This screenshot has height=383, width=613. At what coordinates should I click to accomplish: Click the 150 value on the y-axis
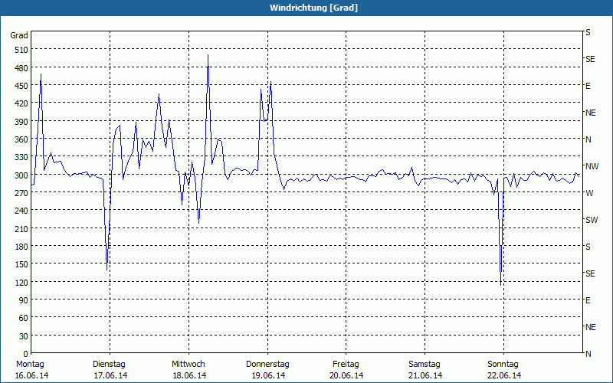coord(19,264)
